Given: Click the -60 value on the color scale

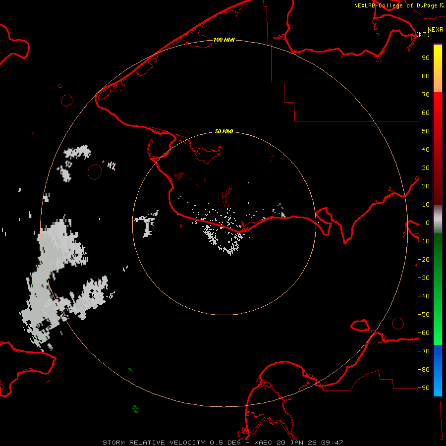Looking at the screenshot, I should click(424, 333).
